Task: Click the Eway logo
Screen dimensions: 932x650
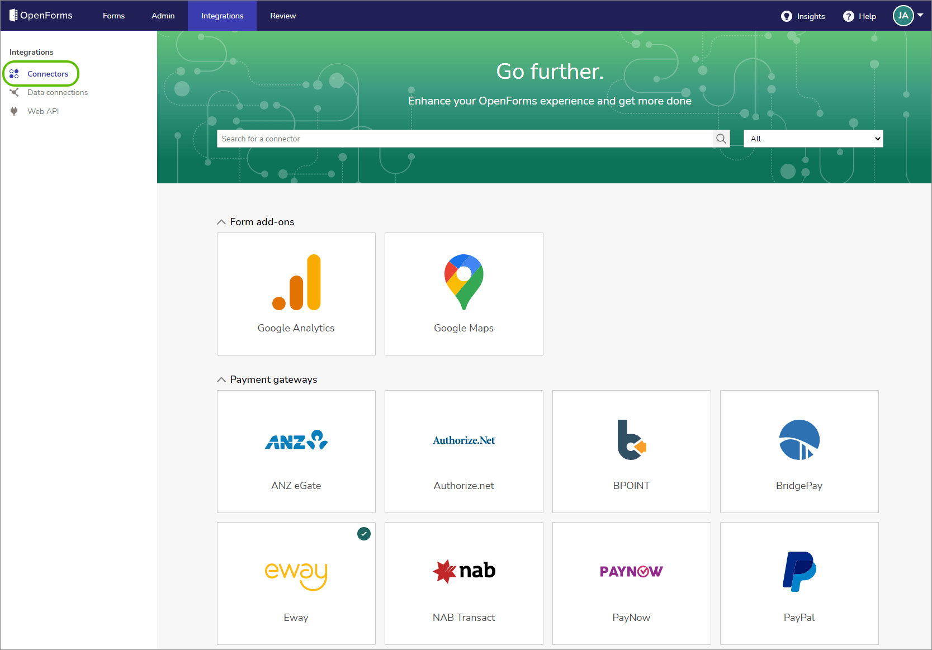Action: click(x=296, y=576)
